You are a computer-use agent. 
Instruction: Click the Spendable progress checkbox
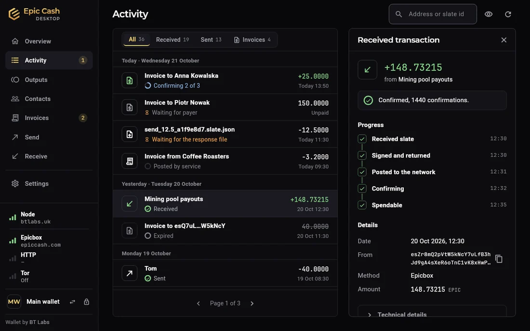click(362, 205)
